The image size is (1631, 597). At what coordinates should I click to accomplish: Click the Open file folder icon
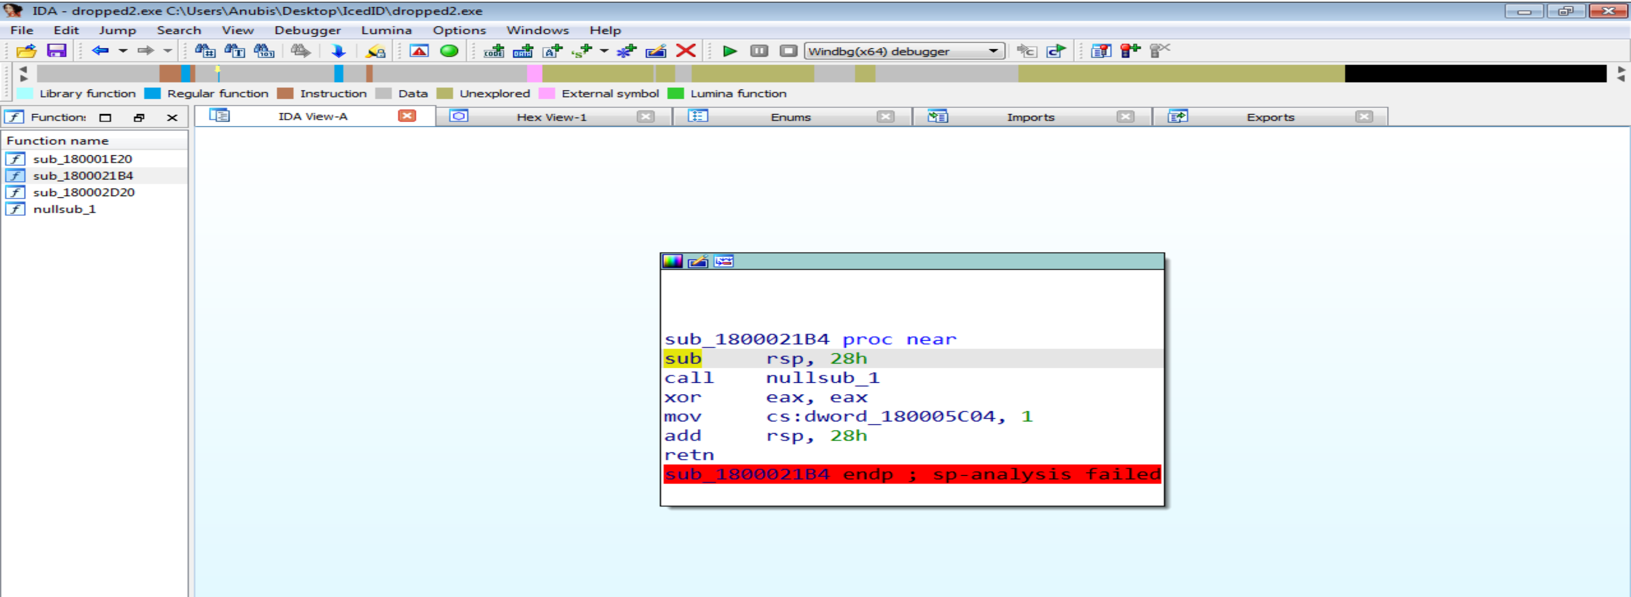pyautogui.click(x=26, y=50)
